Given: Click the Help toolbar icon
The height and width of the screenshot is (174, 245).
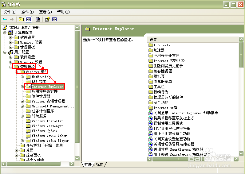Looking at the screenshot, I should point(47,19).
